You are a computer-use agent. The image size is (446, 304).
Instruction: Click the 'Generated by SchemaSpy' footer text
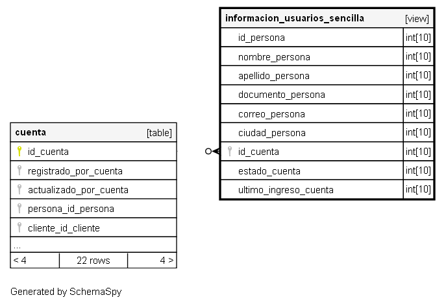66,292
